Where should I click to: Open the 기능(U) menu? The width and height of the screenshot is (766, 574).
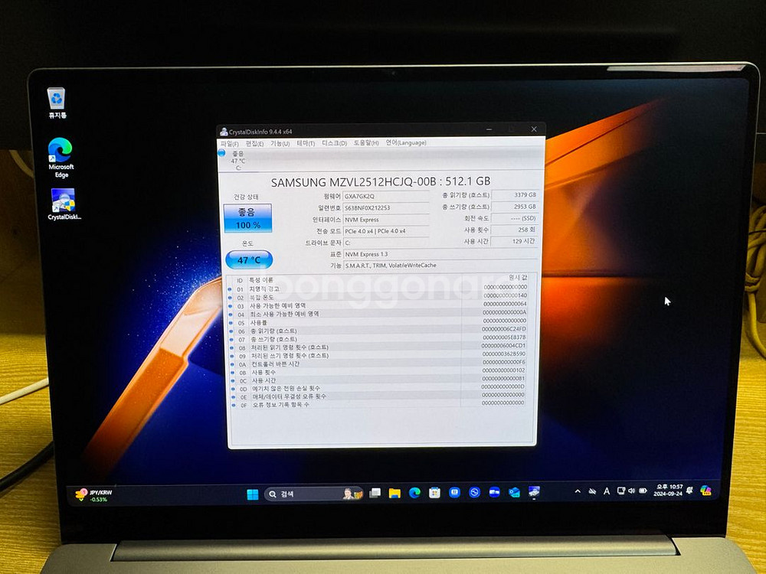[280, 143]
